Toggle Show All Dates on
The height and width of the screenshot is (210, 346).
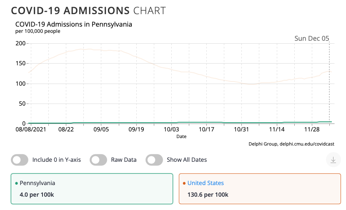[x=154, y=160]
